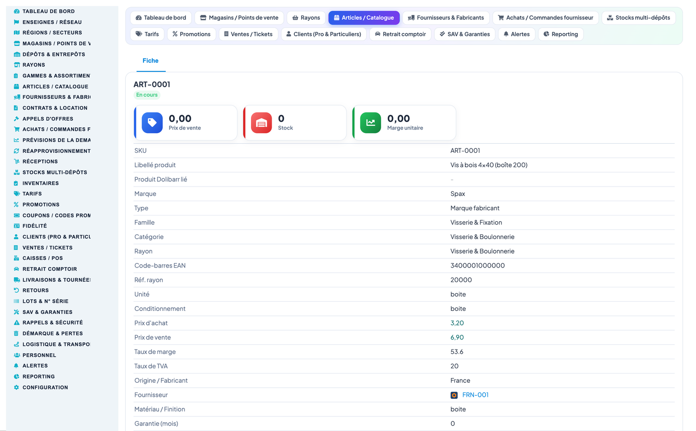Click the supplier icon beside FRN-001
Screen dimensions: 696x431
(454, 395)
